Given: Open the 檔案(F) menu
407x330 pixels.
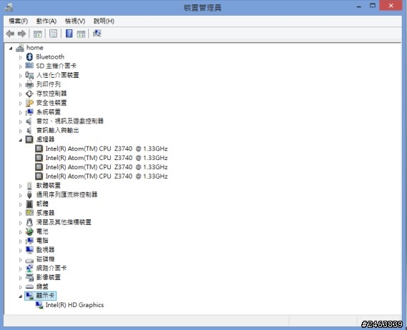Looking at the screenshot, I should 18,21.
